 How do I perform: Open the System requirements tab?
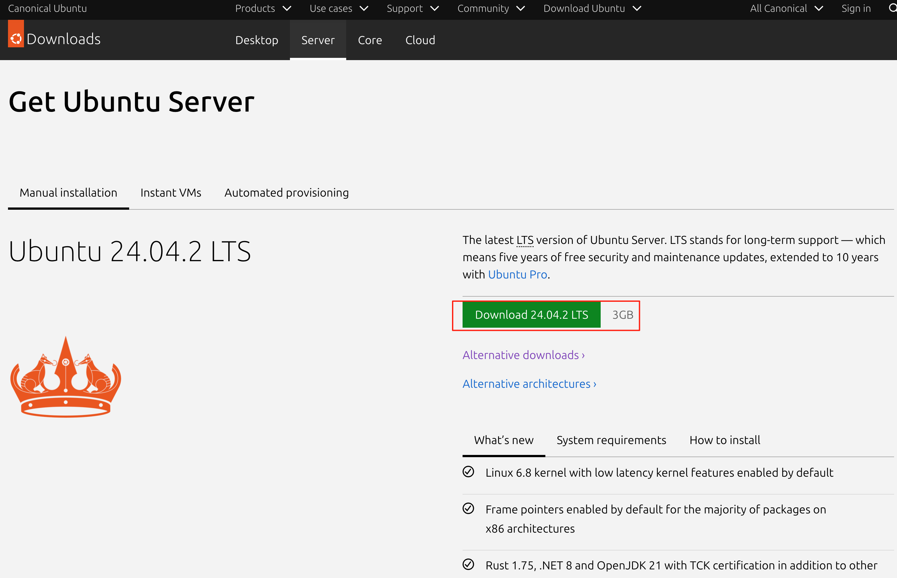point(611,440)
